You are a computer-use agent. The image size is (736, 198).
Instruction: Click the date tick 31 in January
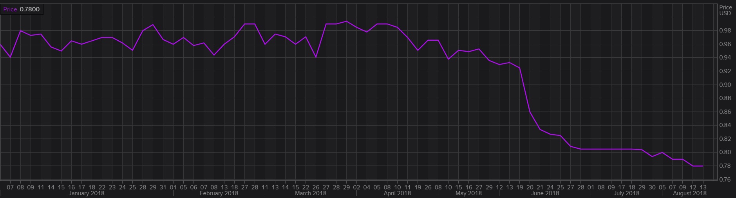163,187
